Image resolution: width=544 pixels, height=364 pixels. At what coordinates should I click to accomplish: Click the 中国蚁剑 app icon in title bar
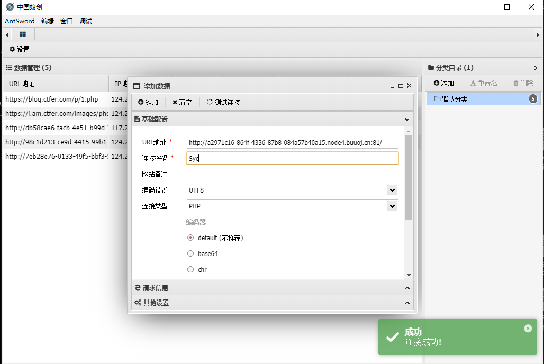(x=10, y=7)
